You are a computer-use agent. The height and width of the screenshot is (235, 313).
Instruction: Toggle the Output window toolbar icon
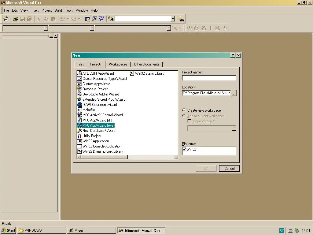(95, 19)
